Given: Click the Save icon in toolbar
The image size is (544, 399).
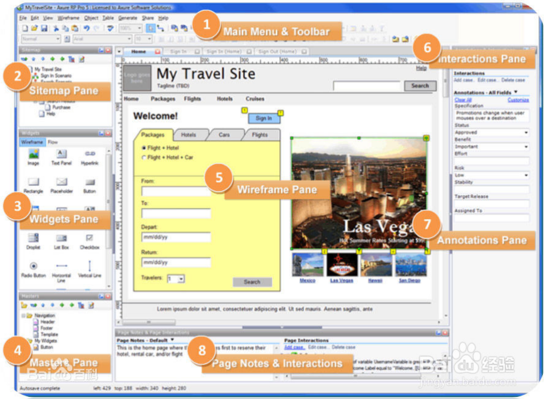Looking at the screenshot, I should pyautogui.click(x=44, y=28).
